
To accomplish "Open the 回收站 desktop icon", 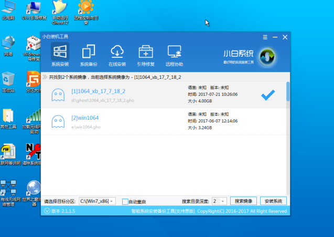I will point(8,82).
